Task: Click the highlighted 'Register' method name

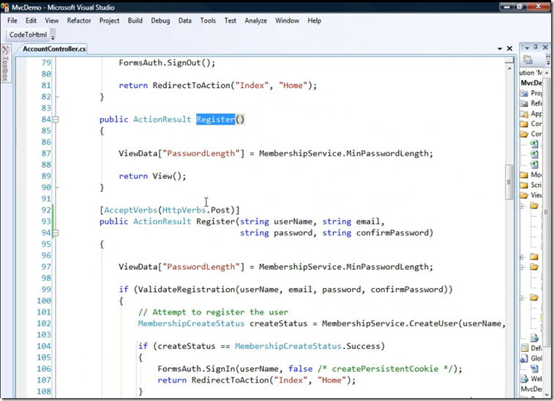Action: tap(215, 119)
